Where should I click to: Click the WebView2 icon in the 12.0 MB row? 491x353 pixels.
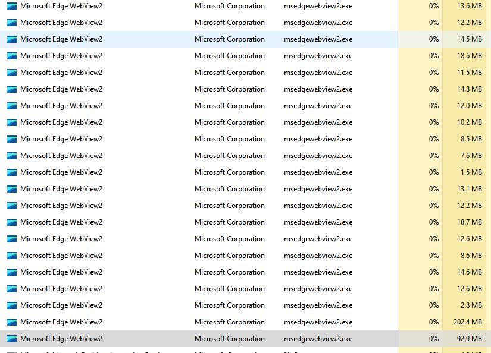tap(12, 106)
